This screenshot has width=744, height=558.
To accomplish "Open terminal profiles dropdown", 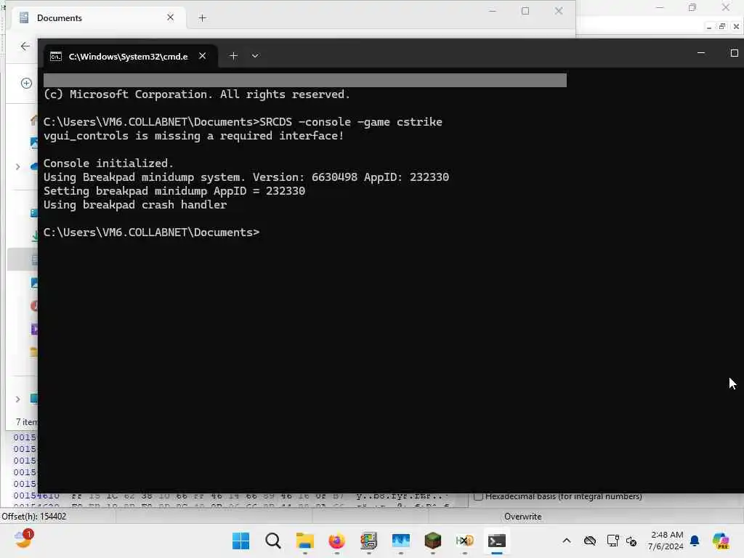I will click(255, 56).
